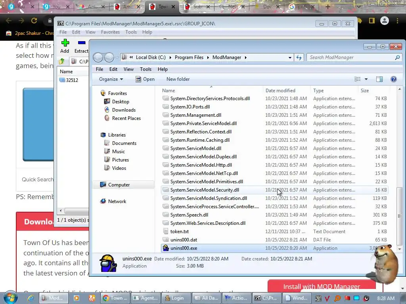Click the double-chevron breadcrumb overflow
406x304 pixels.
click(x=131, y=57)
